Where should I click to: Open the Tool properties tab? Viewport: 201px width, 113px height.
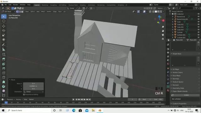point(168,45)
